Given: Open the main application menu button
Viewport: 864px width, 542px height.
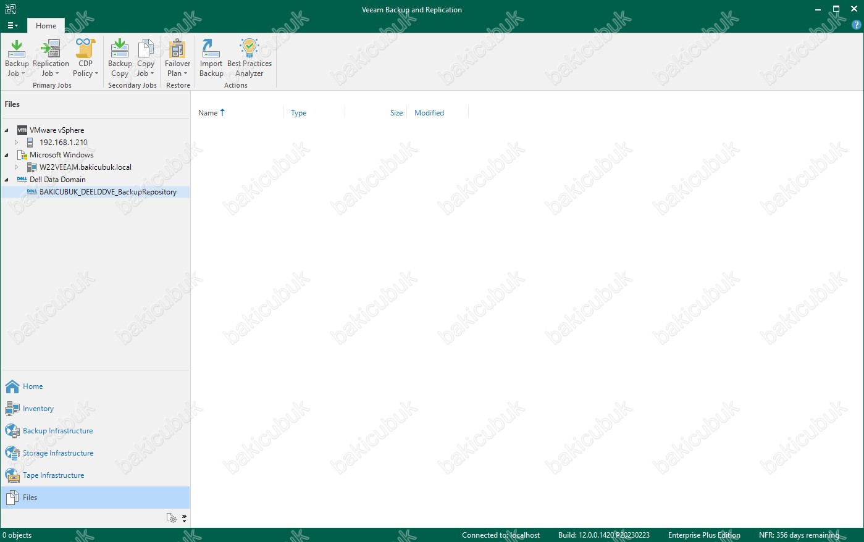Looking at the screenshot, I should (12, 25).
